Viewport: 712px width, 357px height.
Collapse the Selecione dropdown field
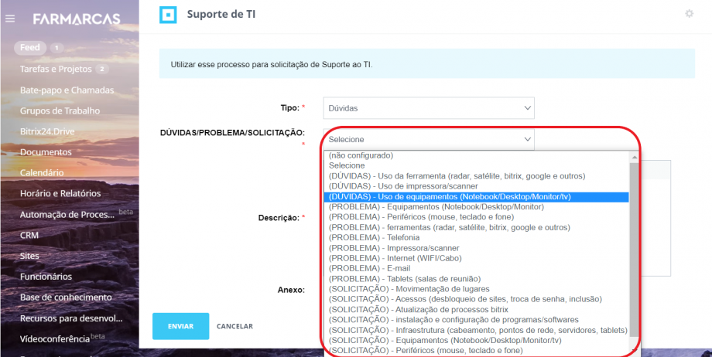[x=428, y=139]
